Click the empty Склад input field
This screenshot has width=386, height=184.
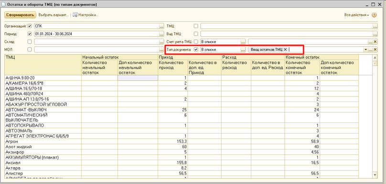[96, 42]
